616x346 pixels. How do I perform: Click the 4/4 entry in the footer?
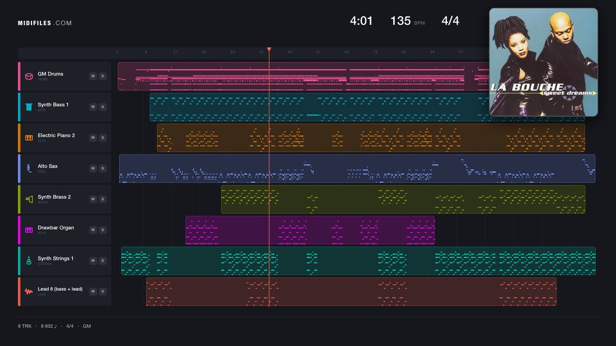(x=69, y=326)
